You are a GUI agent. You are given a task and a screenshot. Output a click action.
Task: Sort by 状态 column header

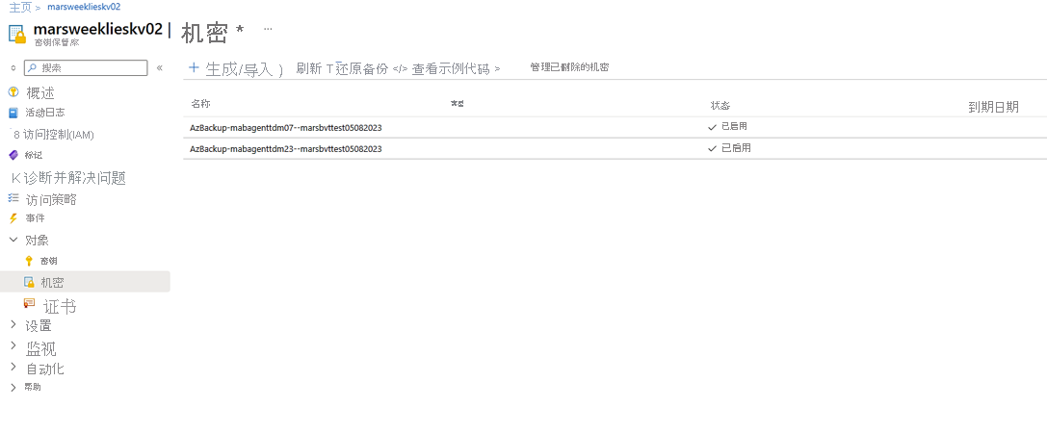click(720, 106)
